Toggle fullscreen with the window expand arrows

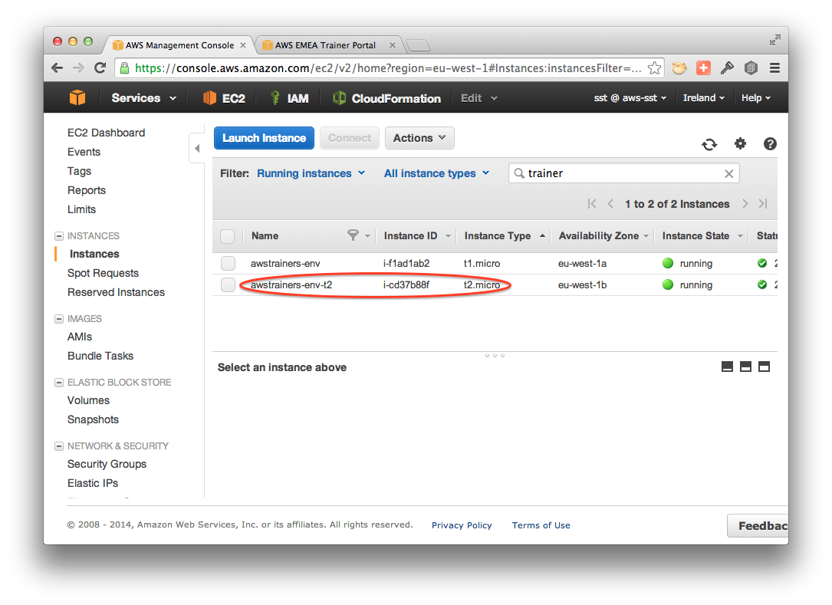775,40
